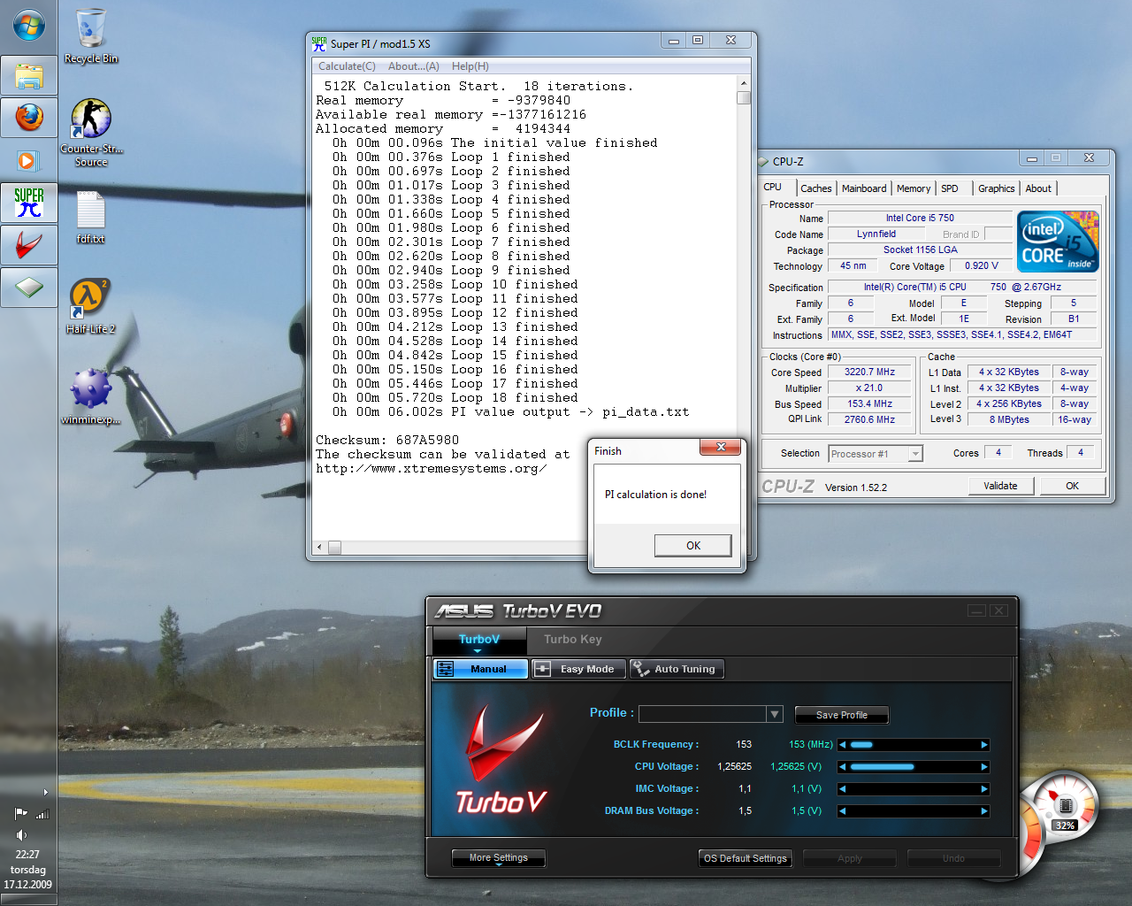
Task: Open Help(H) menu in Super PI
Action: pyautogui.click(x=470, y=66)
